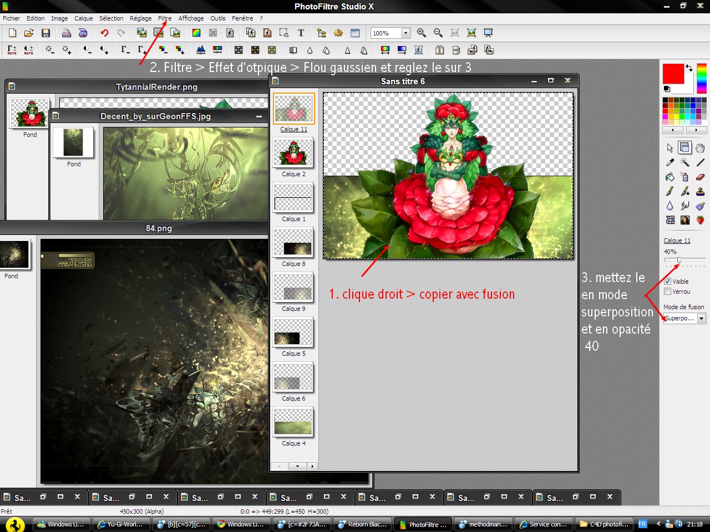
Task: Click the Brightness plus icon
Action: pos(67,50)
